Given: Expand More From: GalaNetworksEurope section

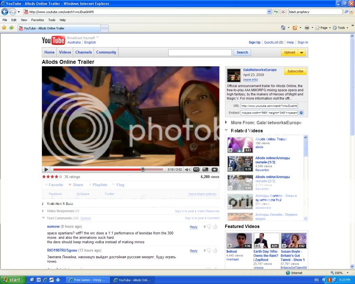Looking at the screenshot, I should tap(226, 122).
